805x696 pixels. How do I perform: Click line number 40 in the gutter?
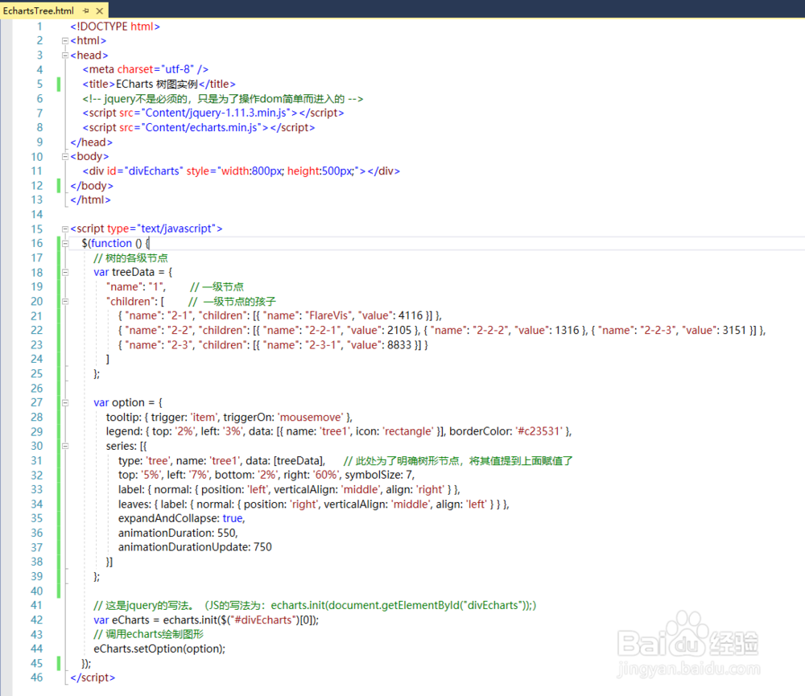click(37, 591)
